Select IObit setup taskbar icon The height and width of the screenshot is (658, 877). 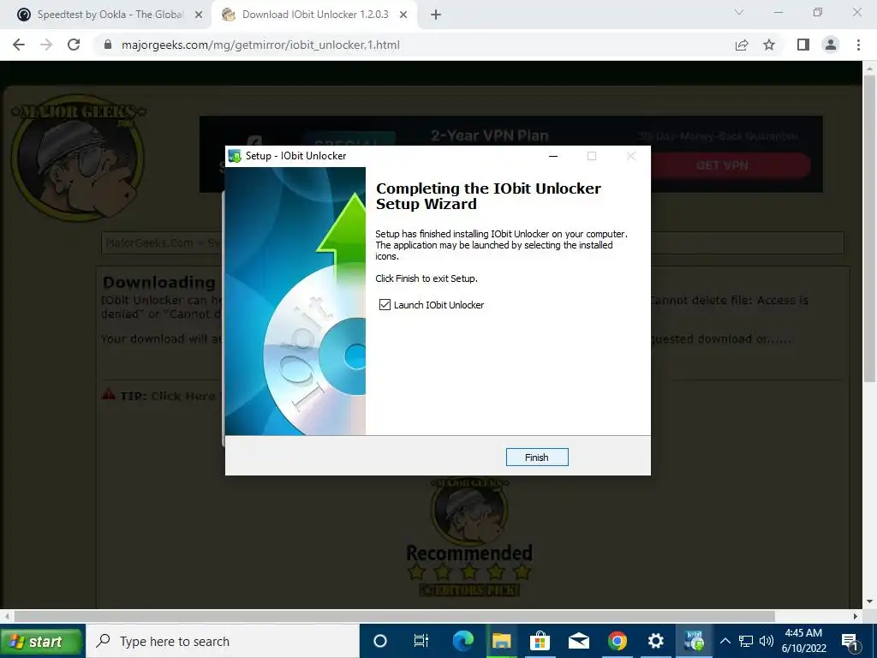click(694, 641)
